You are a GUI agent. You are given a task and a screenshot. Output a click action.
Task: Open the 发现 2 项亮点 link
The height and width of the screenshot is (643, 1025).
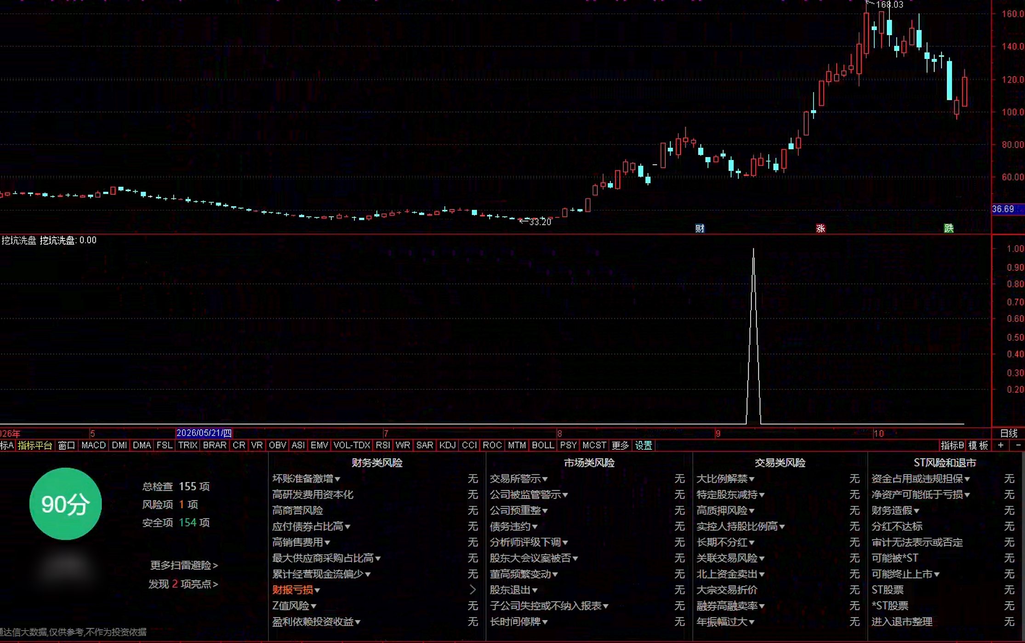pos(183,584)
